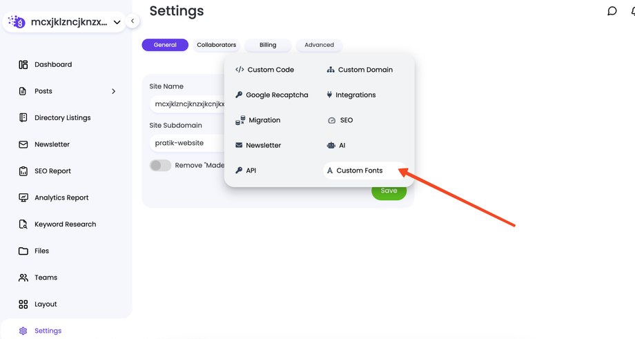Open Google Recaptcha settings option

pyautogui.click(x=276, y=95)
